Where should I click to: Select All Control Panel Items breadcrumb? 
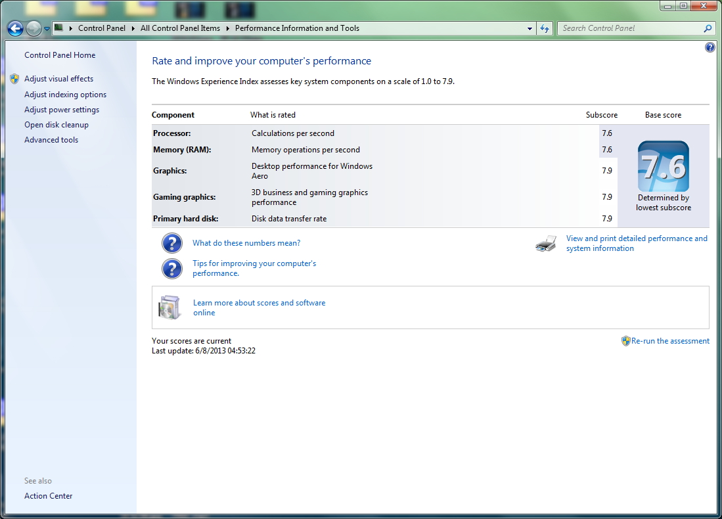click(180, 28)
